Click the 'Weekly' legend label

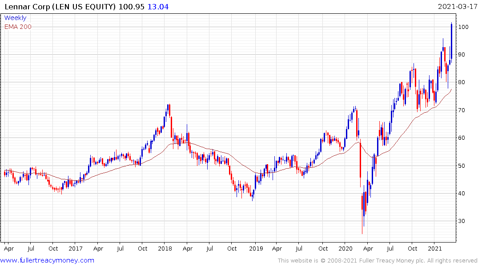15,18
